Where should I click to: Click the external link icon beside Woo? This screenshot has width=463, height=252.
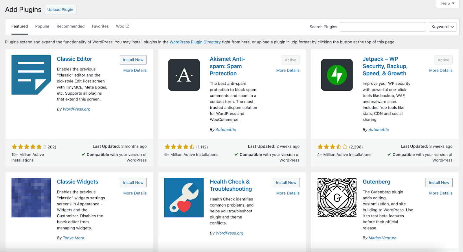point(127,26)
